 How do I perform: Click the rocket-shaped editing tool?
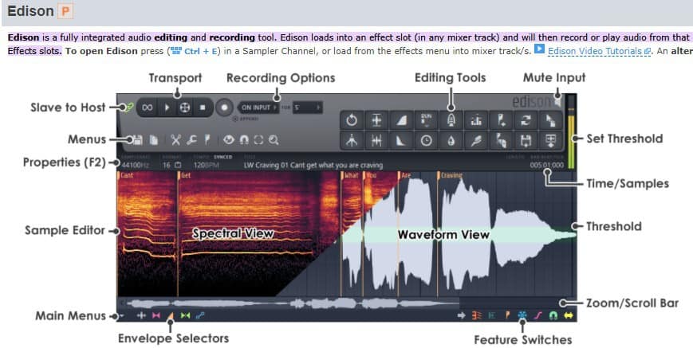[x=451, y=119]
